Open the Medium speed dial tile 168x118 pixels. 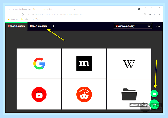84,63
